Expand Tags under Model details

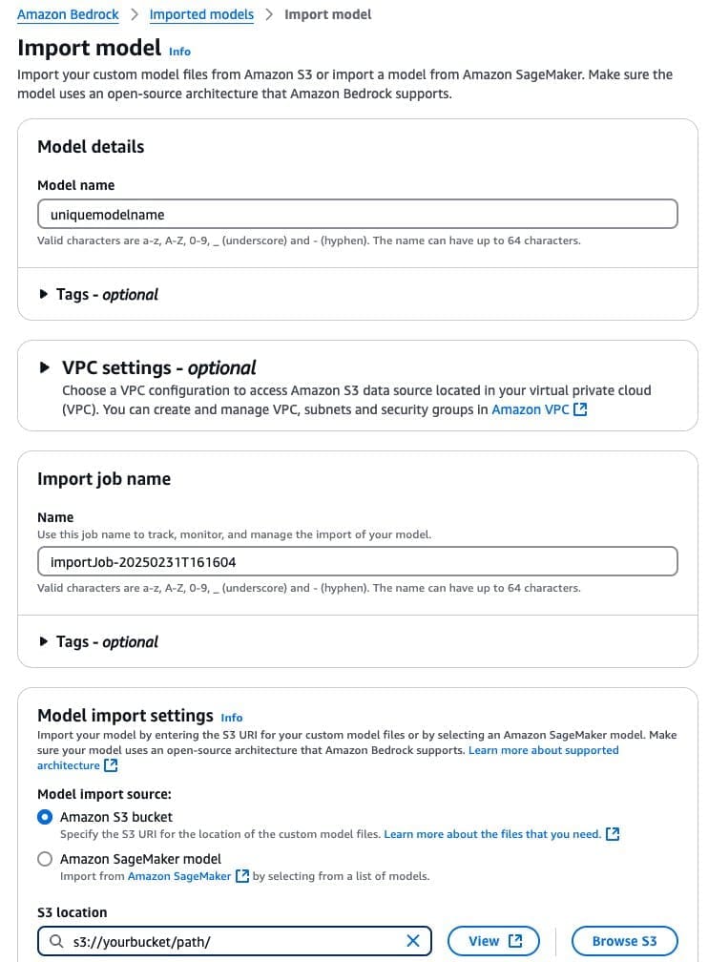point(97,294)
